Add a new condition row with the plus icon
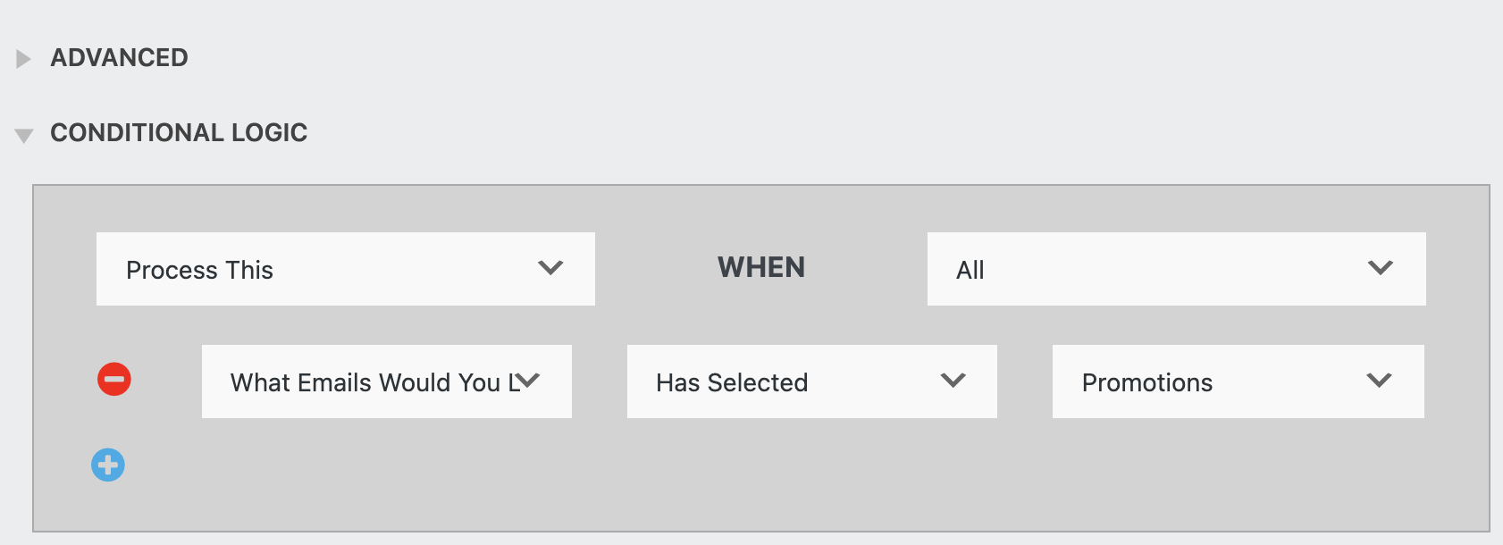Viewport: 1503px width, 545px height. click(107, 465)
